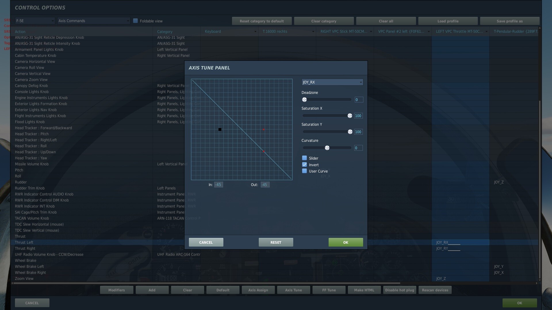552x310 pixels.
Task: Open the JOY_RX axis dropdown
Action: 332,82
